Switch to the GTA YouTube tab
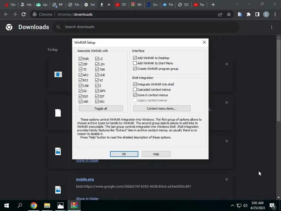Screen dimensions: 281x211 point(121,5)
